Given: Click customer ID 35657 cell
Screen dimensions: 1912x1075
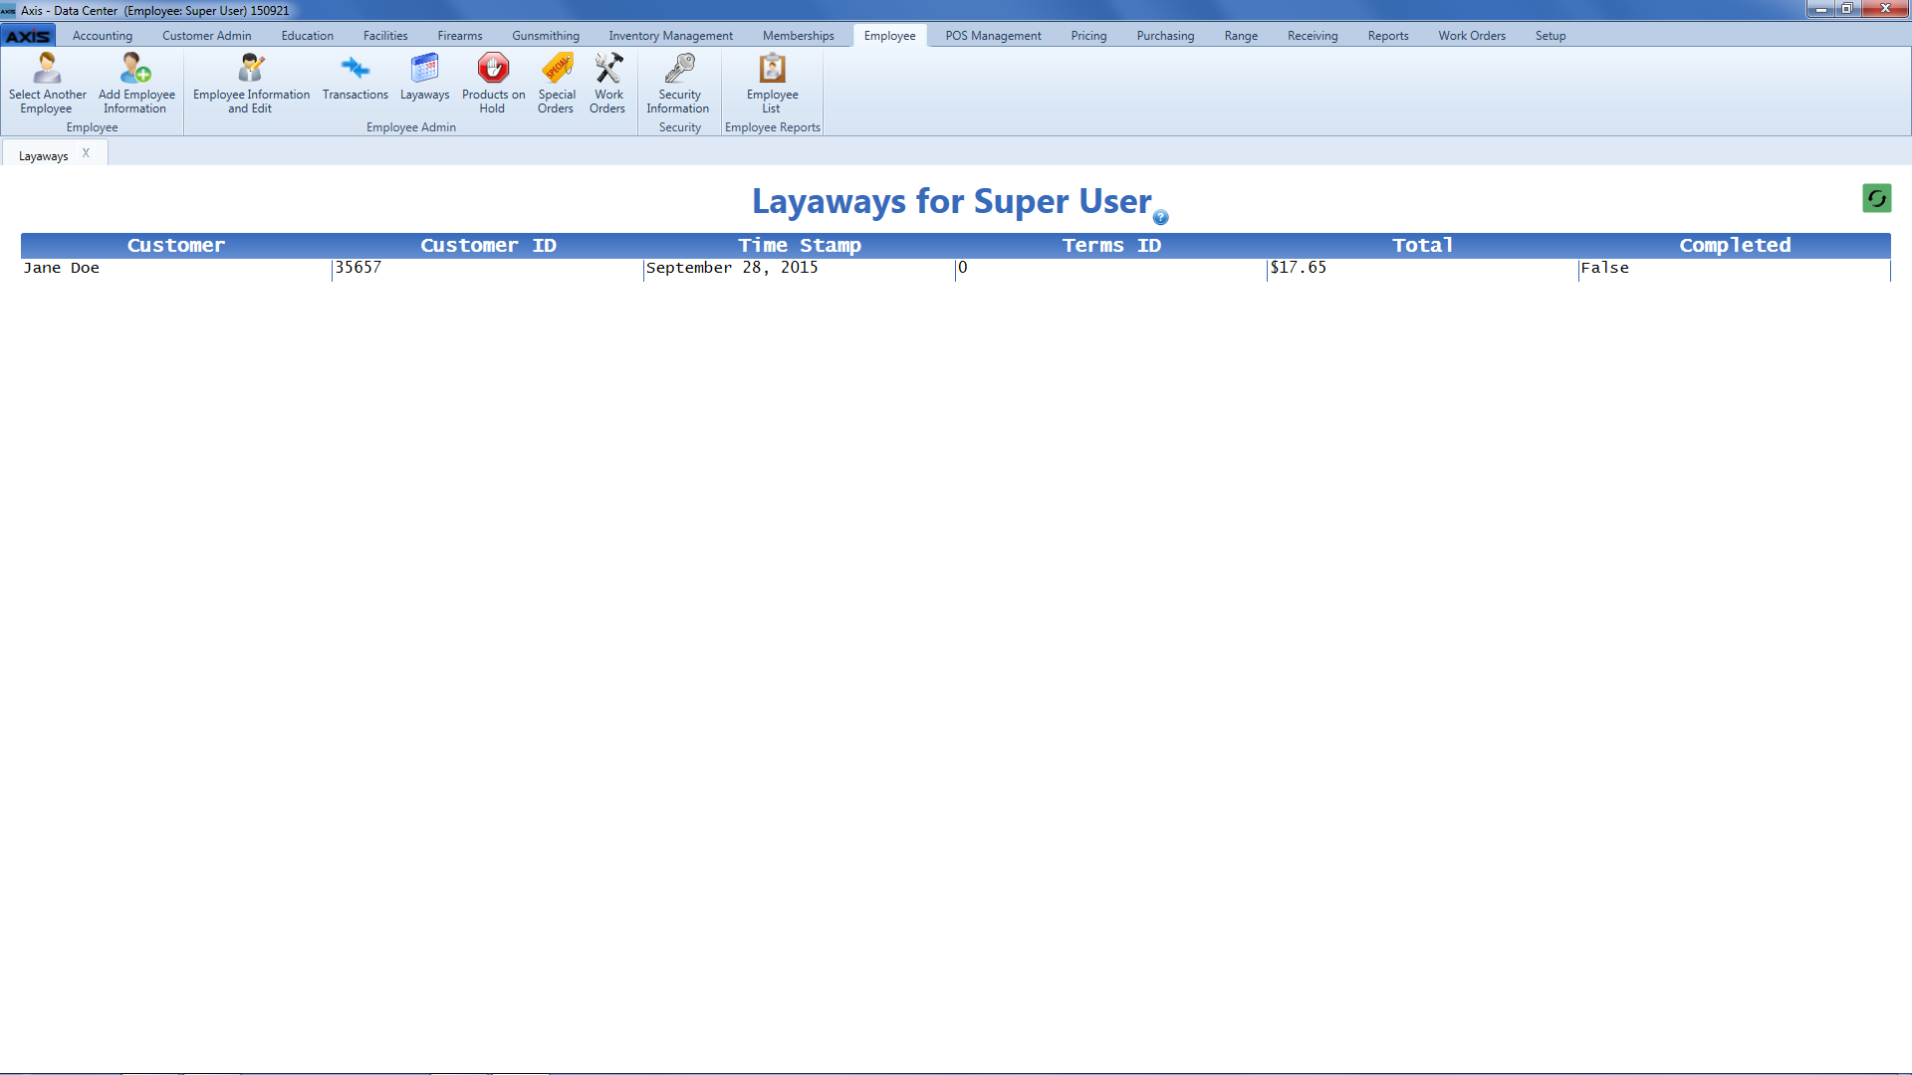Looking at the screenshot, I should pos(488,269).
